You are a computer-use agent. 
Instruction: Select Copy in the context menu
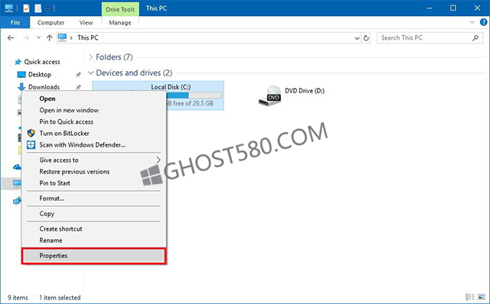point(93,214)
